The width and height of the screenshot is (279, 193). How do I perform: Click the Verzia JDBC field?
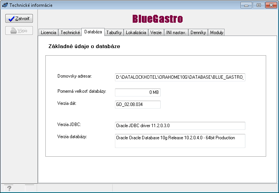click(x=180, y=126)
